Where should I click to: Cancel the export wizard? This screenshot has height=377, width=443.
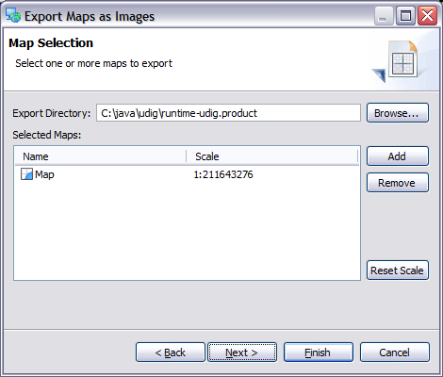coord(395,352)
